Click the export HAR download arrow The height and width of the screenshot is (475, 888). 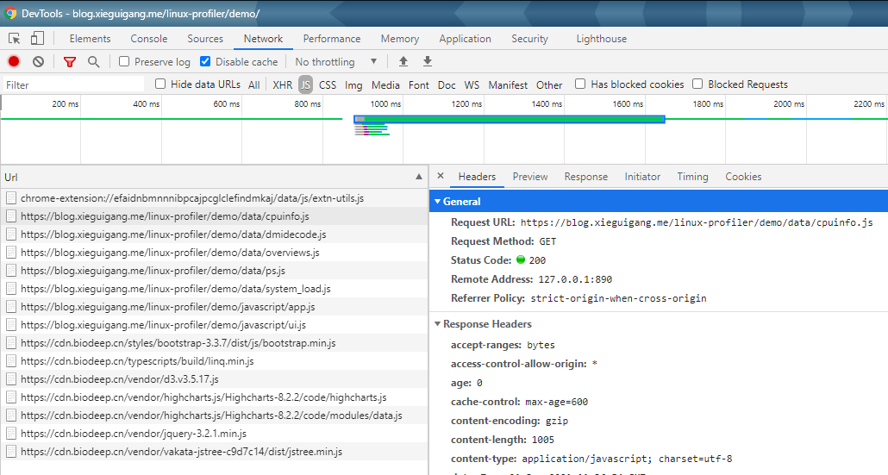tap(428, 62)
